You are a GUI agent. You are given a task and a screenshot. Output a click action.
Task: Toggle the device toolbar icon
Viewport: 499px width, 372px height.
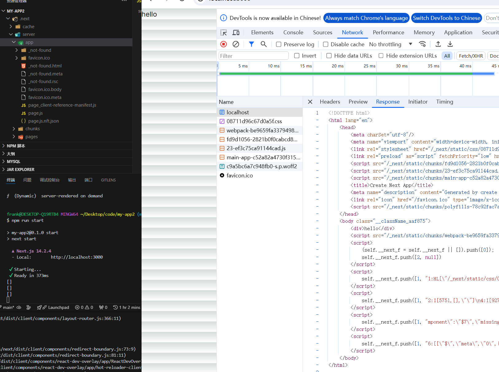(x=236, y=32)
